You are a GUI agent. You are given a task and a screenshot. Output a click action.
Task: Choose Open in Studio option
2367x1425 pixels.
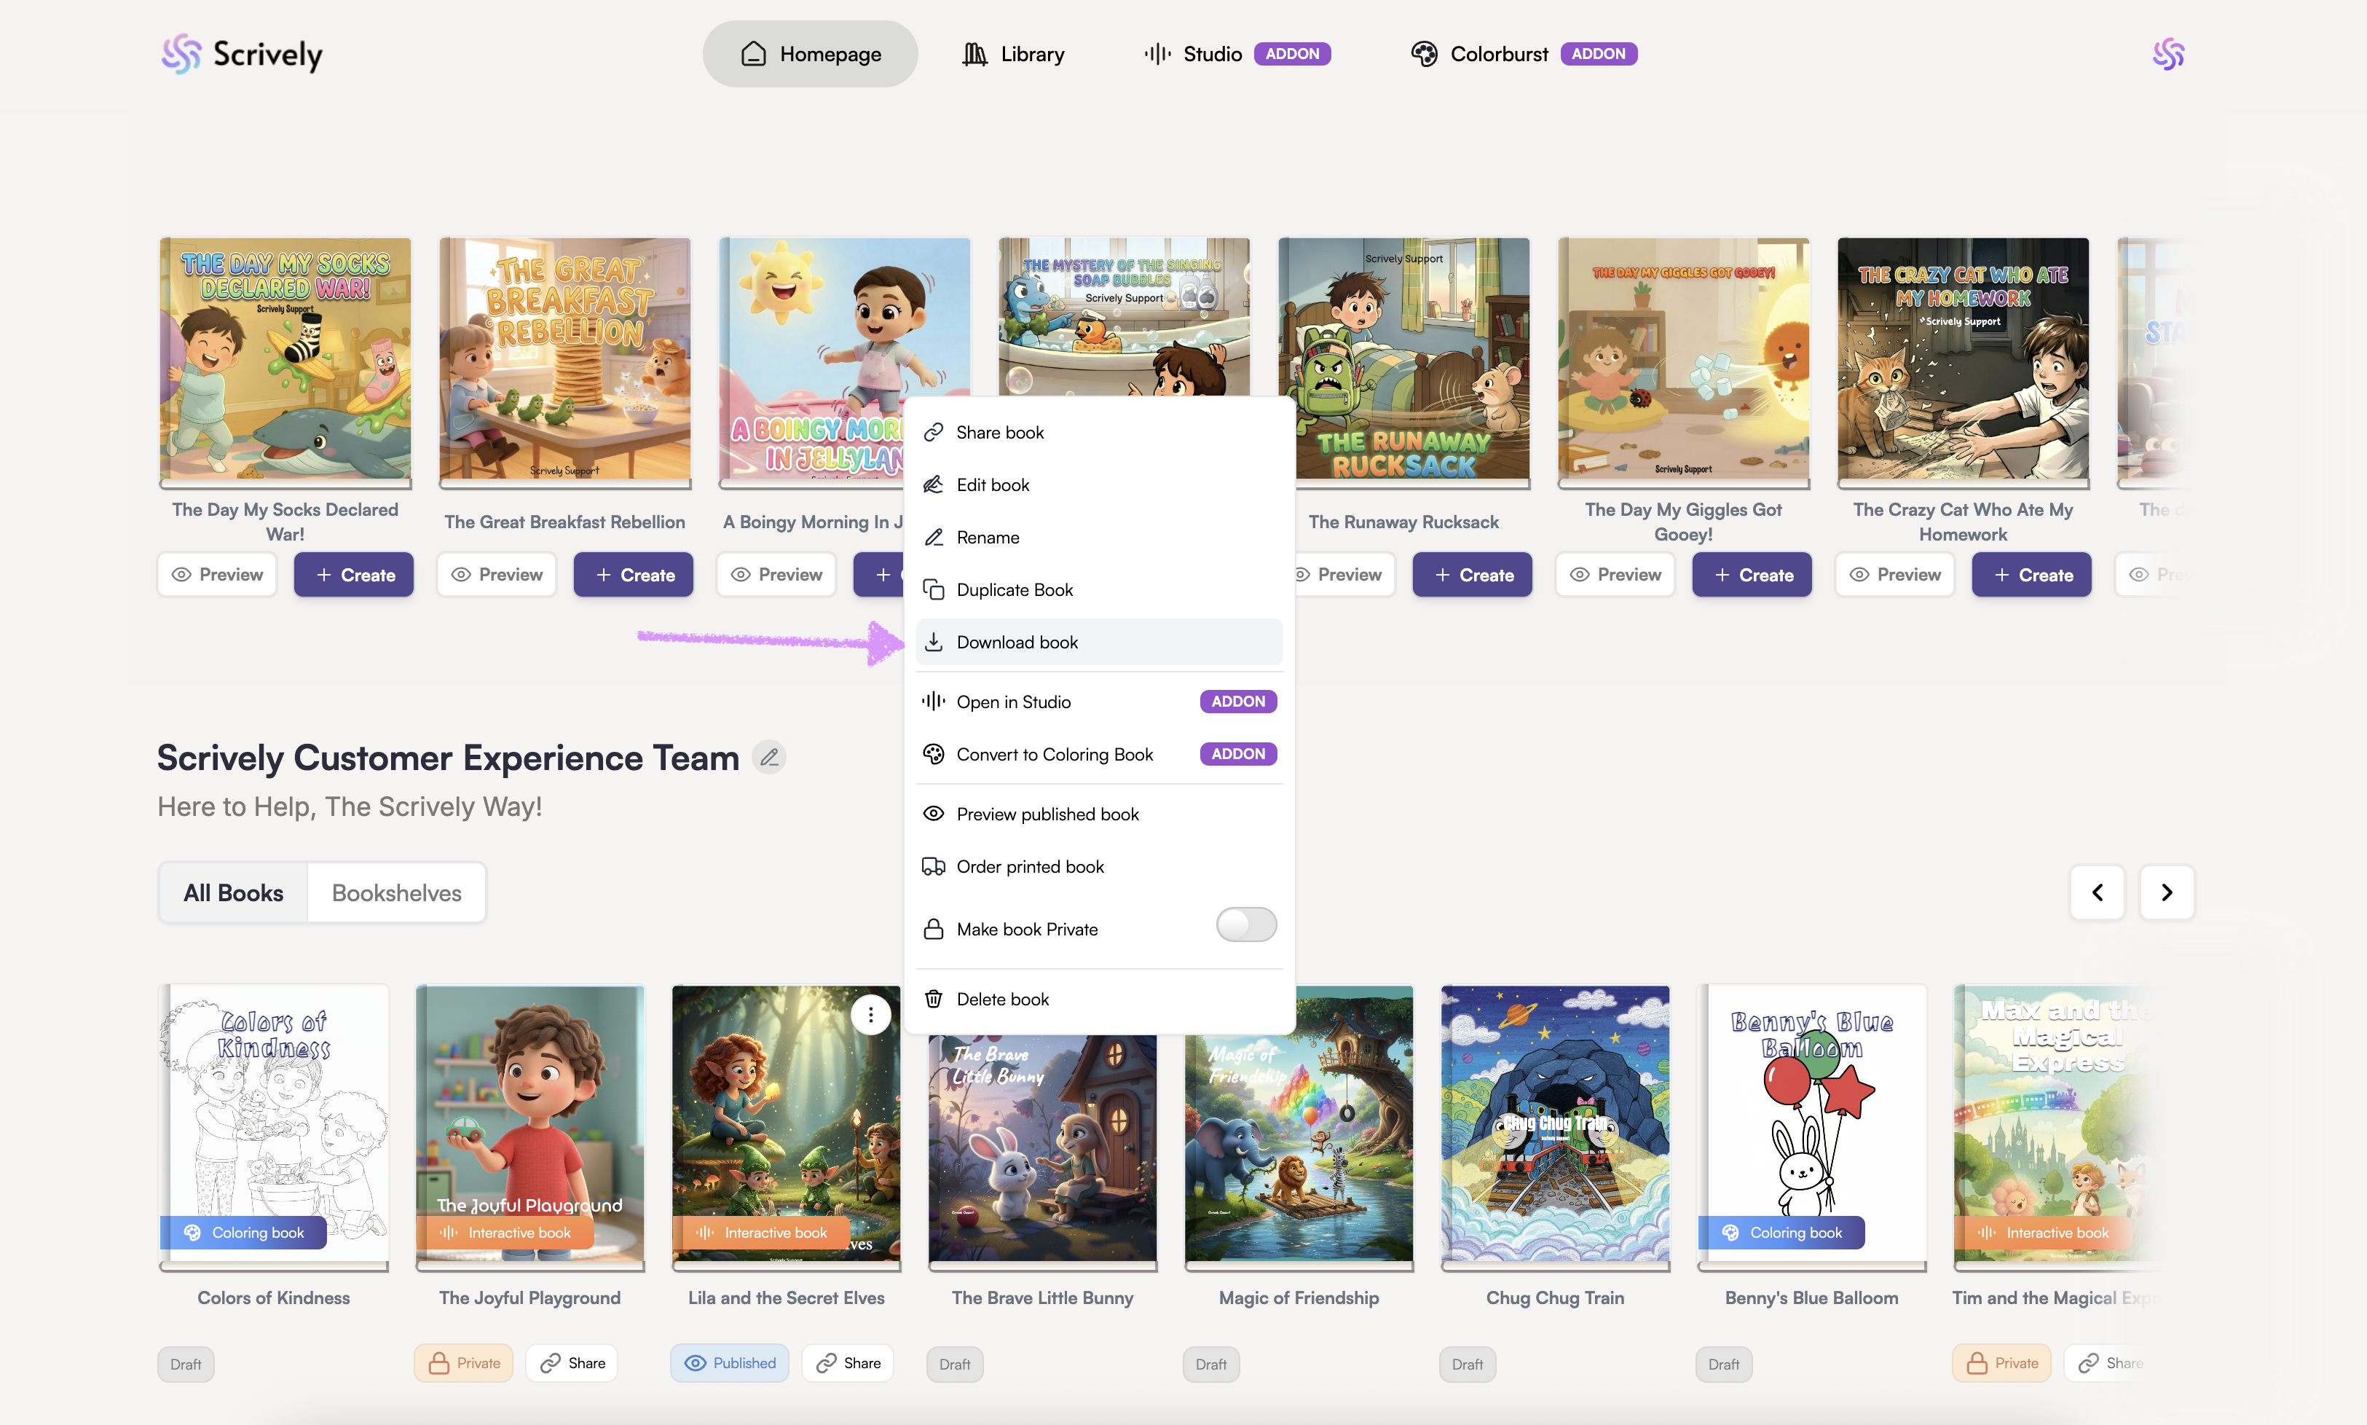tap(1014, 702)
